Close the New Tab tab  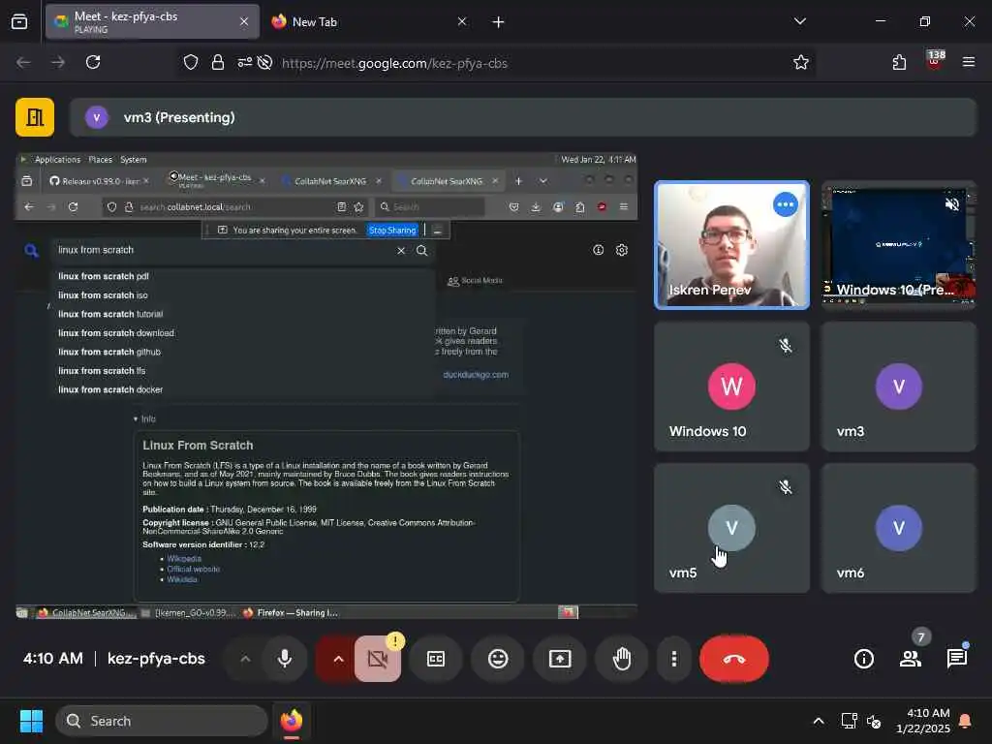(462, 21)
